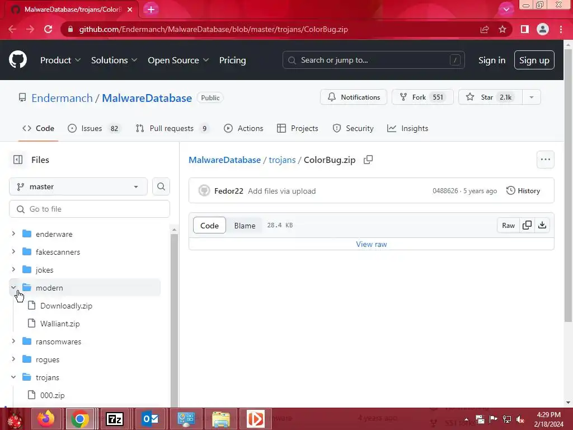Open 7-Zip from the taskbar
573x430 pixels.
click(114, 419)
